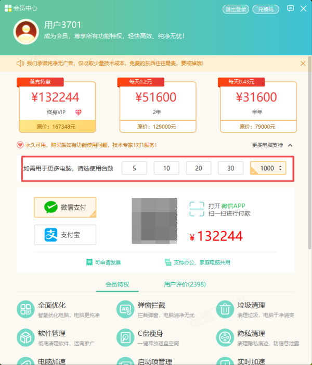This screenshot has width=312, height=365.
Task: Choose 20 computers option
Action: coord(199,168)
